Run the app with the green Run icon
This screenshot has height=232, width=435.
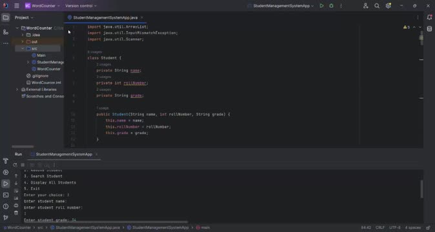point(321,6)
